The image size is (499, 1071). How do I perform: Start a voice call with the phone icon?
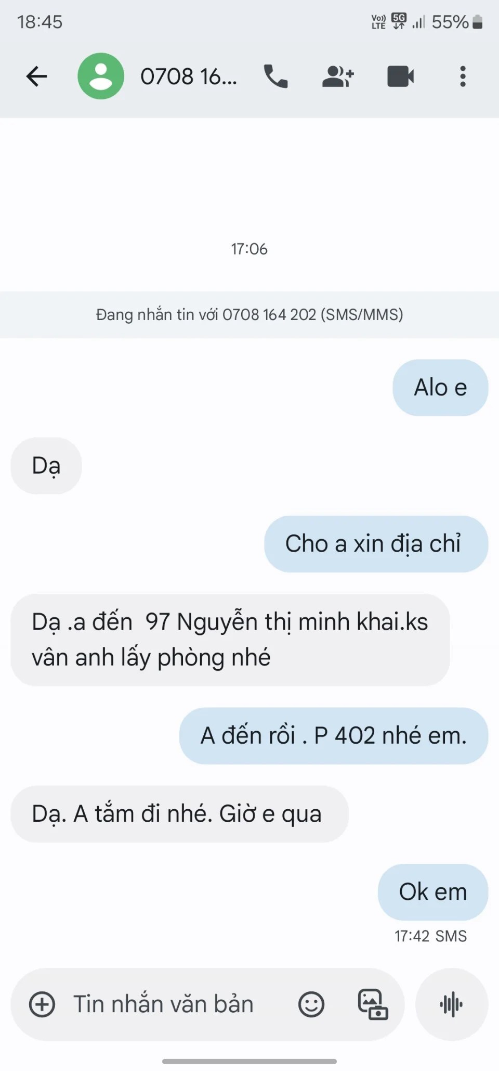point(275,76)
